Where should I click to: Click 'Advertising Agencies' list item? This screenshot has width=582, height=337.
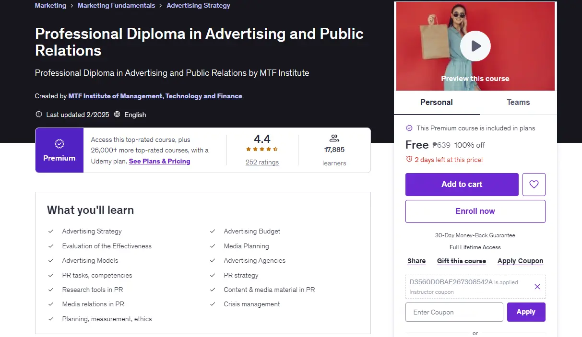pos(255,260)
